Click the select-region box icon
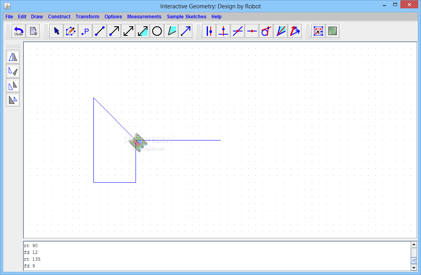The image size is (421, 275). [318, 31]
